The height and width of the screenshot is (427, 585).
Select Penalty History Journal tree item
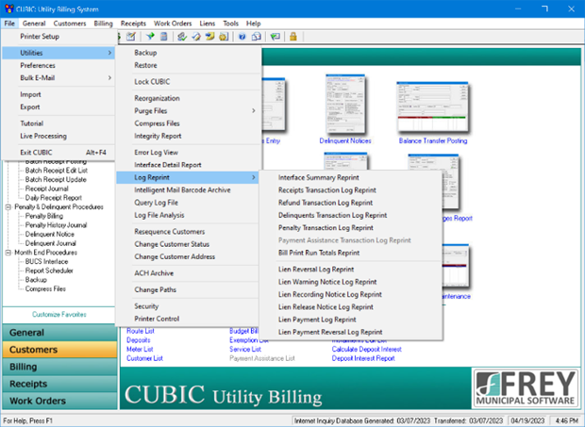[x=56, y=225]
